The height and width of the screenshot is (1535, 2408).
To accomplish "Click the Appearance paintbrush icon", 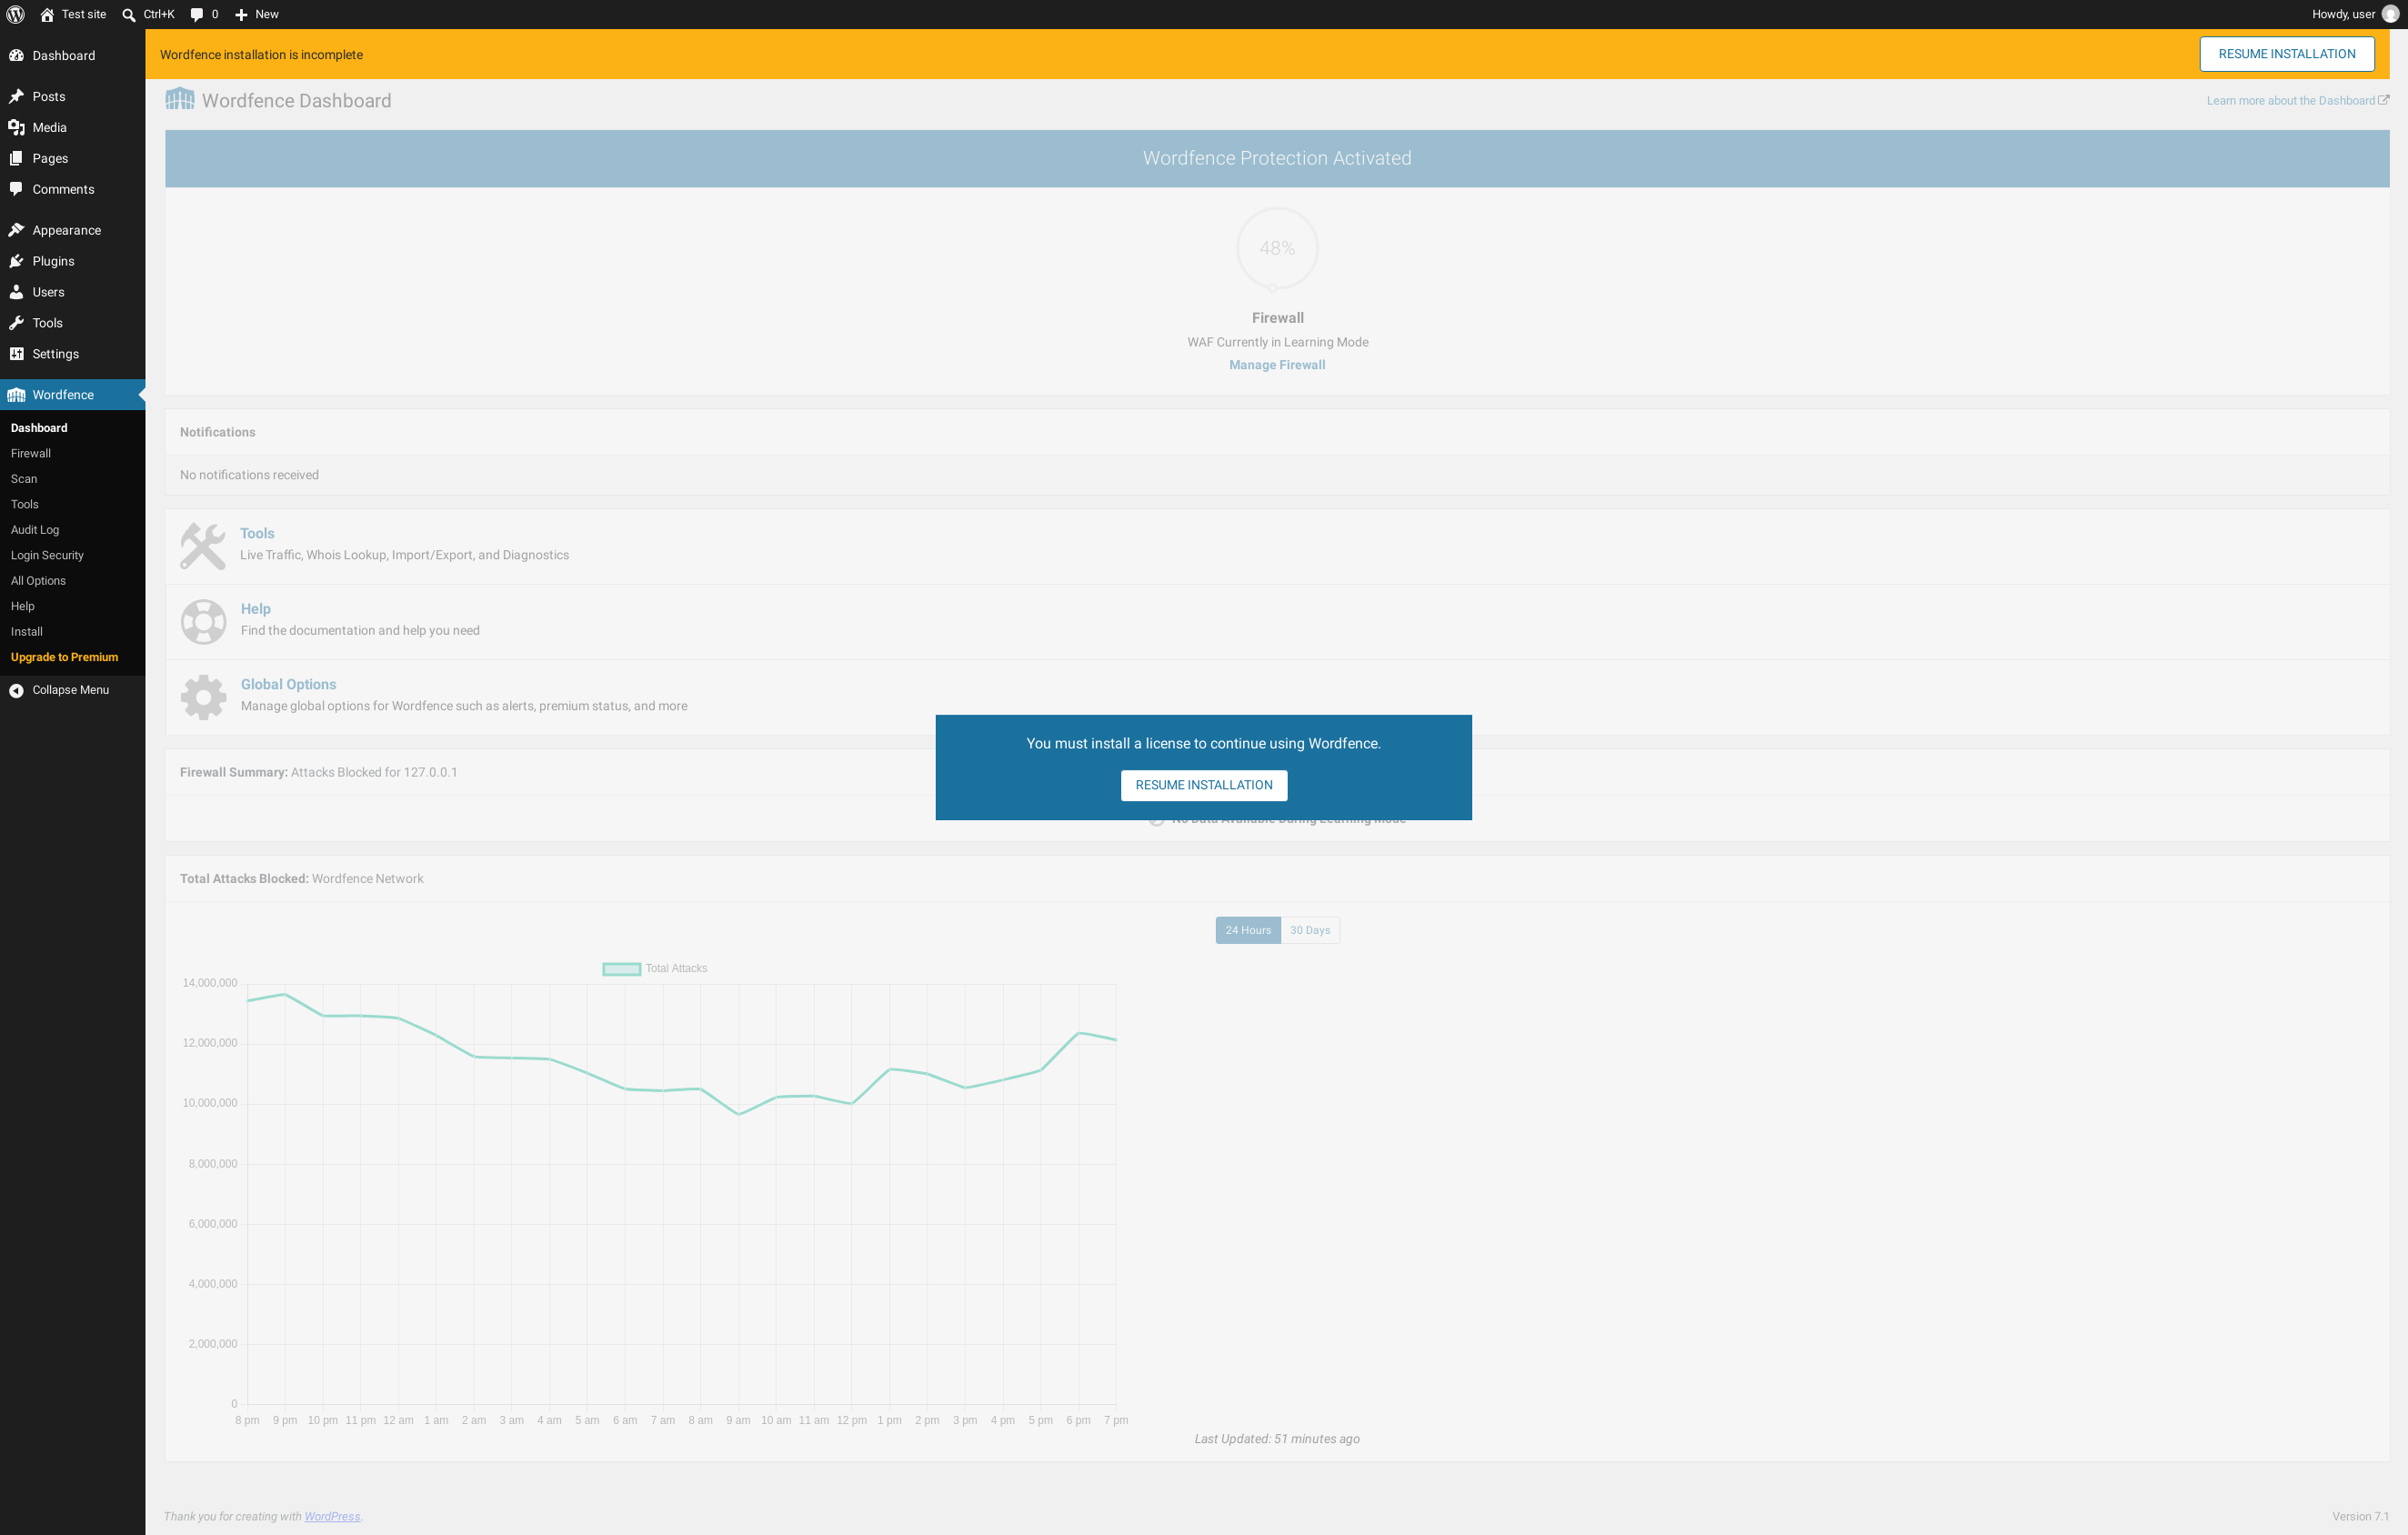I will pos(16,230).
